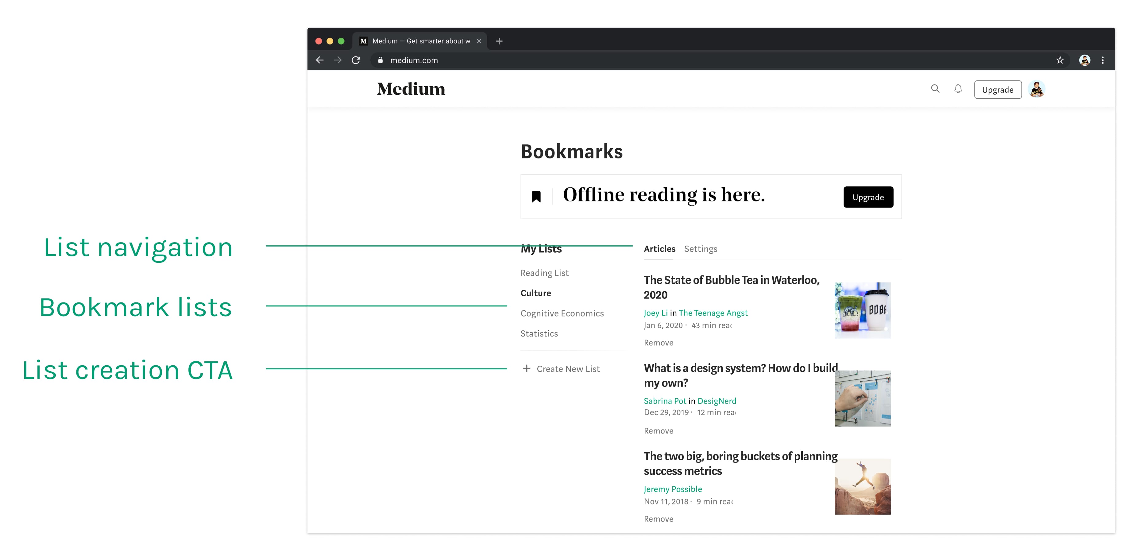Open the Medium user avatar menu

tap(1036, 89)
